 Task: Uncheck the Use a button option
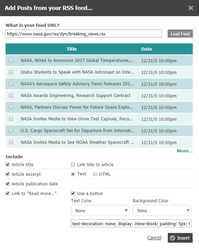[73, 193]
